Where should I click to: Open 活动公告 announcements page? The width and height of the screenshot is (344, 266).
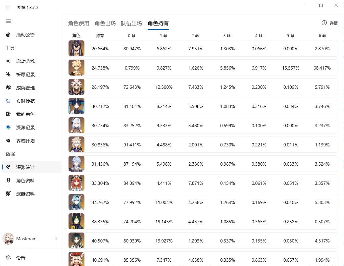tap(25, 35)
